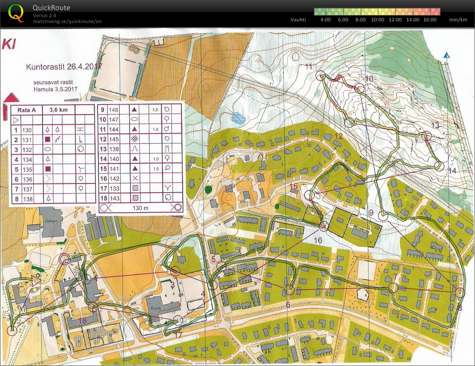Click the Vauhti pace label
The width and height of the screenshot is (475, 366).
299,20
